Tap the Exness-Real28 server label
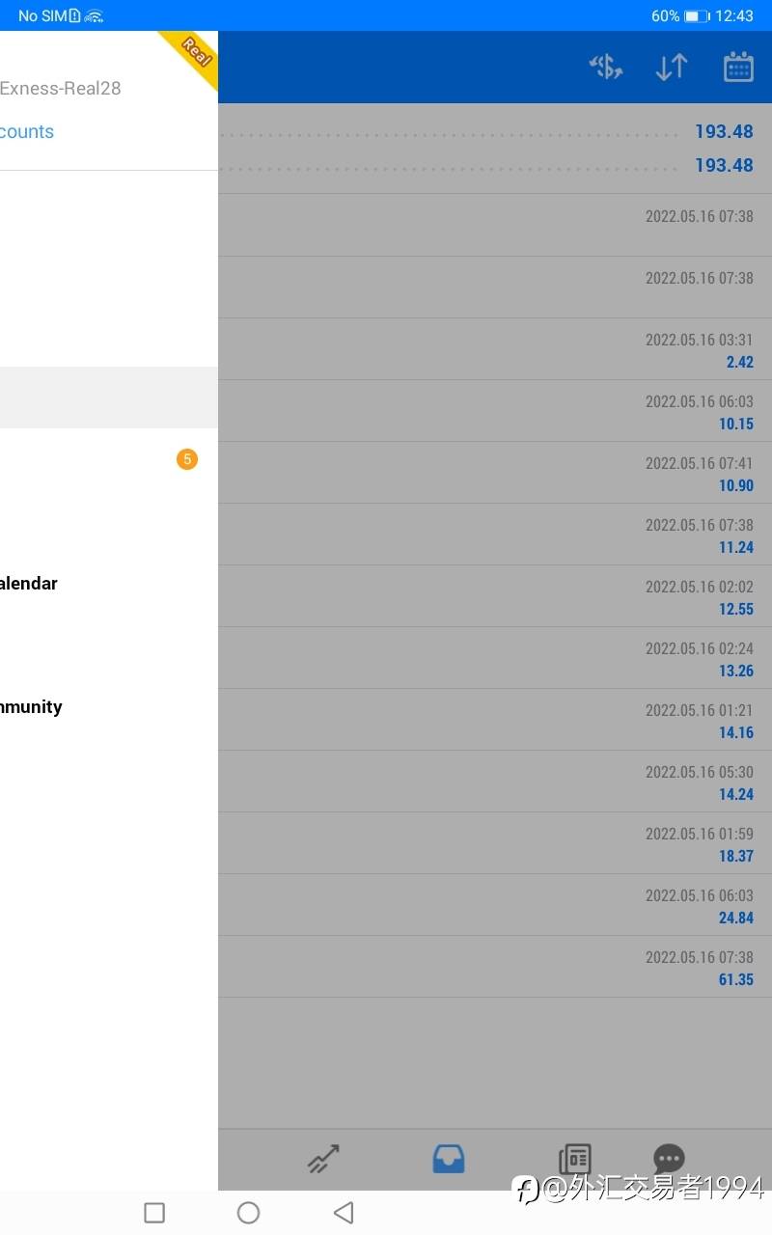The height and width of the screenshot is (1235, 772). click(x=60, y=89)
